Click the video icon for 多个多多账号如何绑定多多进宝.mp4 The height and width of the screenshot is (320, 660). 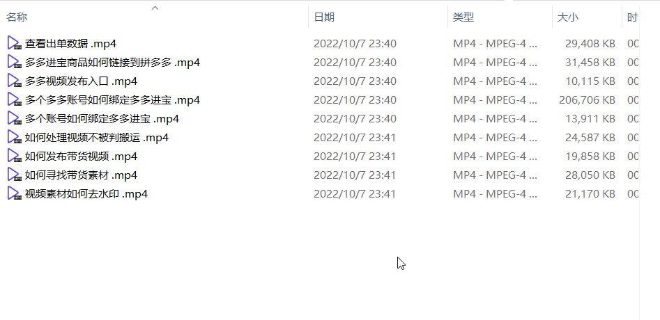14,99
